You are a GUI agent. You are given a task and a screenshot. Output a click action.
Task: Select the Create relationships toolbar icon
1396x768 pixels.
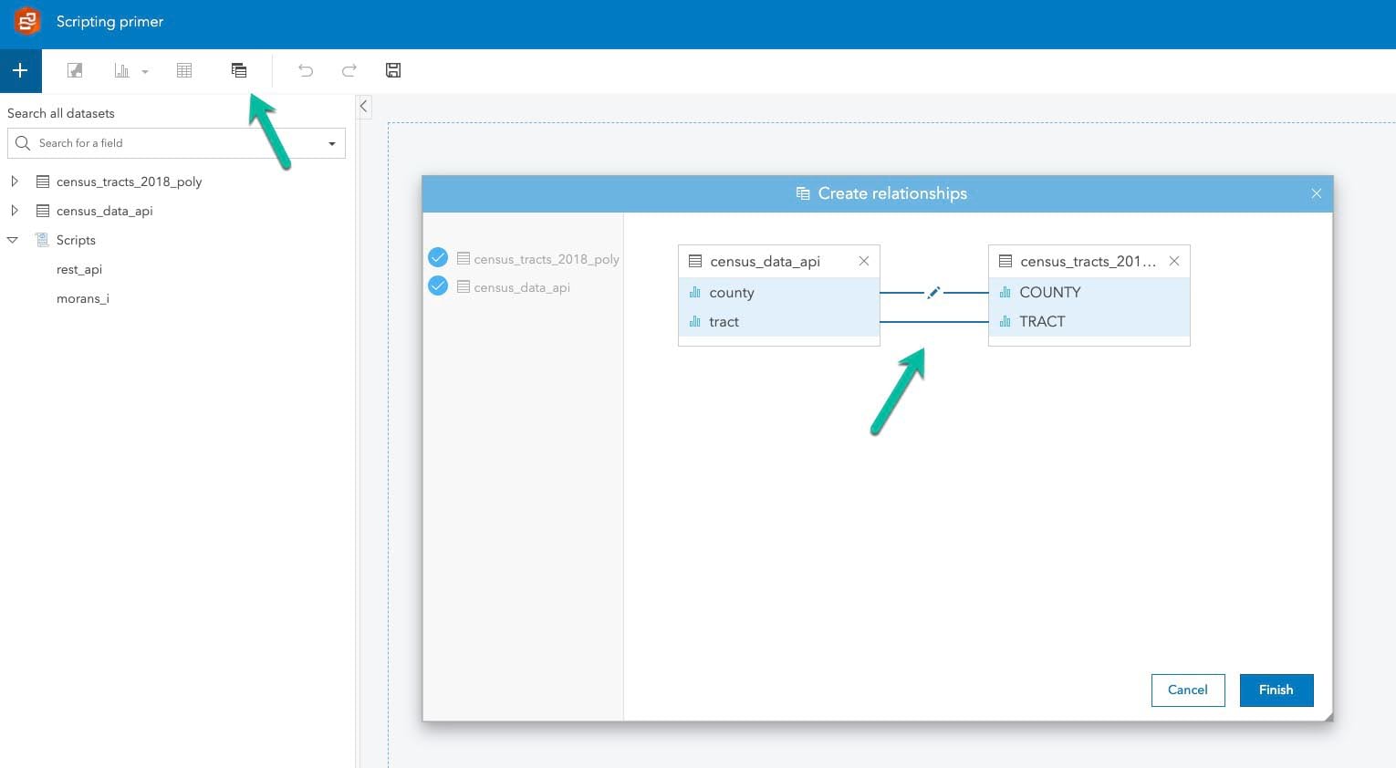coord(239,70)
